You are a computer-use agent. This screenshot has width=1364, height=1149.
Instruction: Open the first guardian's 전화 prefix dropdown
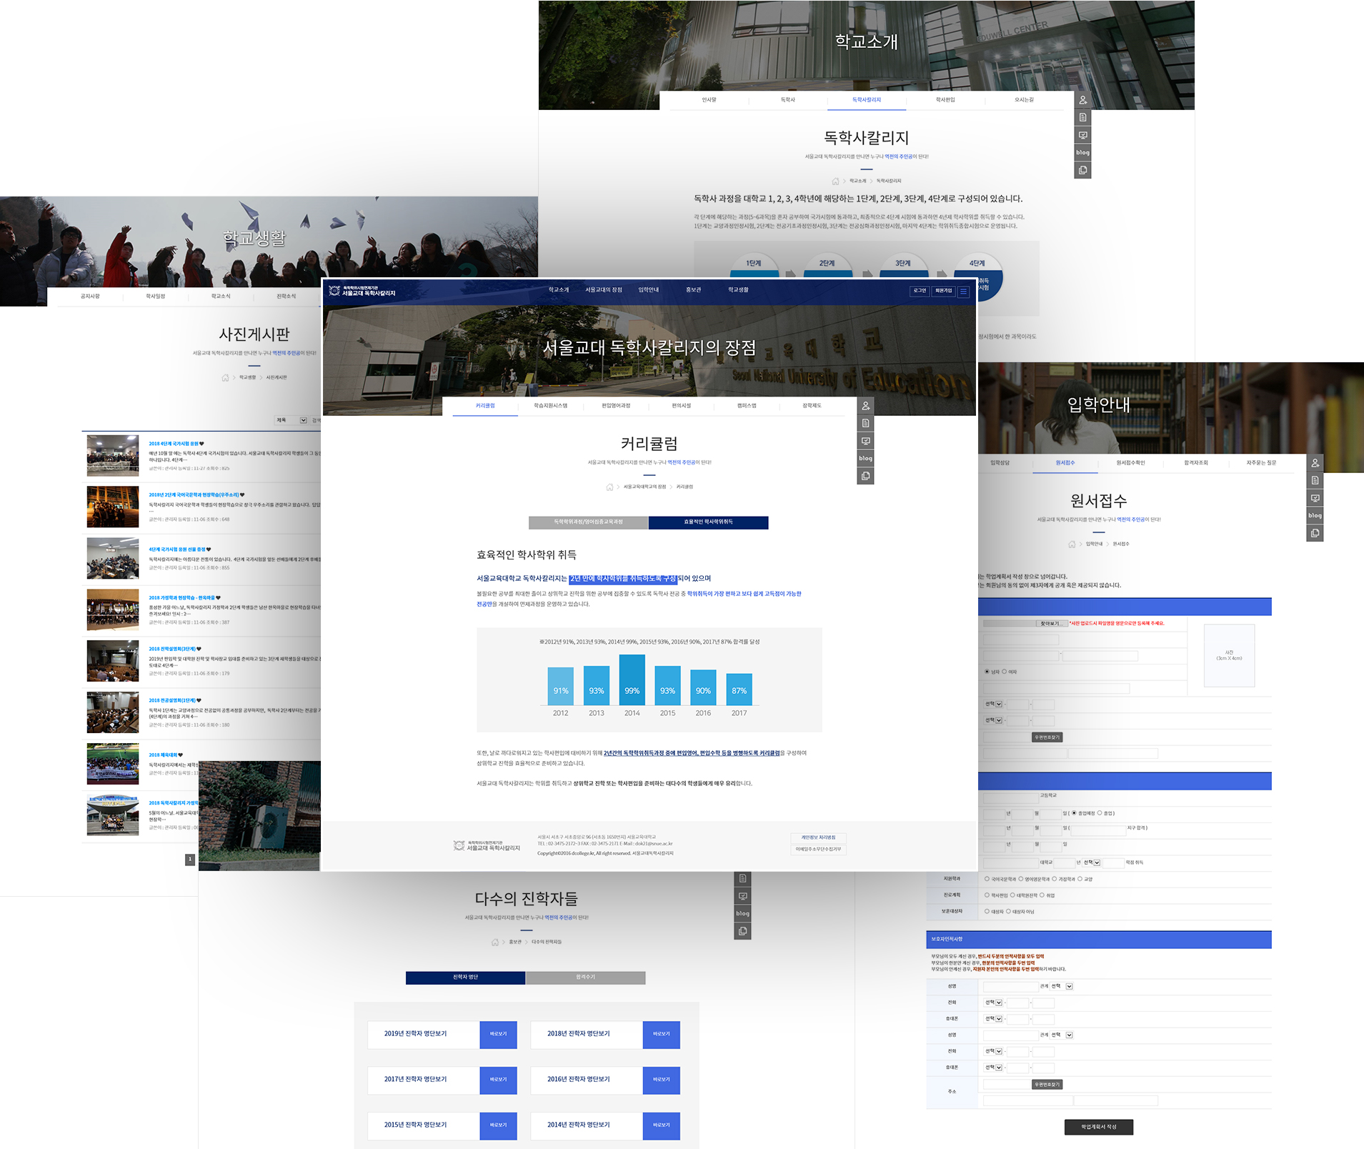[993, 1003]
